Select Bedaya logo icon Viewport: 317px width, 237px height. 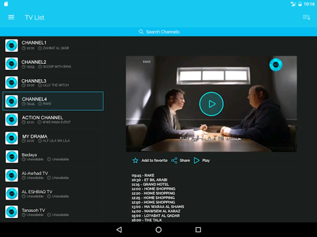pos(12,157)
